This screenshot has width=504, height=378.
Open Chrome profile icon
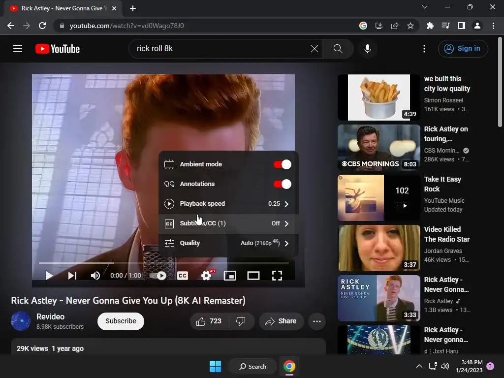477,26
